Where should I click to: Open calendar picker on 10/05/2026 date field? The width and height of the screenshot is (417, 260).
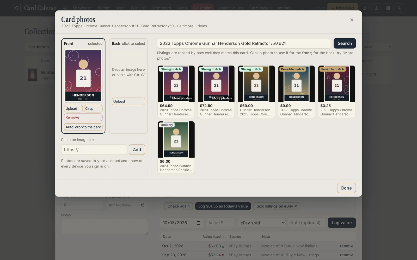pos(198,223)
